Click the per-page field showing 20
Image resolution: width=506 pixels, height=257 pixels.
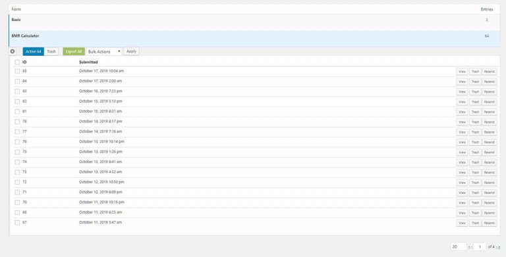(x=459, y=246)
